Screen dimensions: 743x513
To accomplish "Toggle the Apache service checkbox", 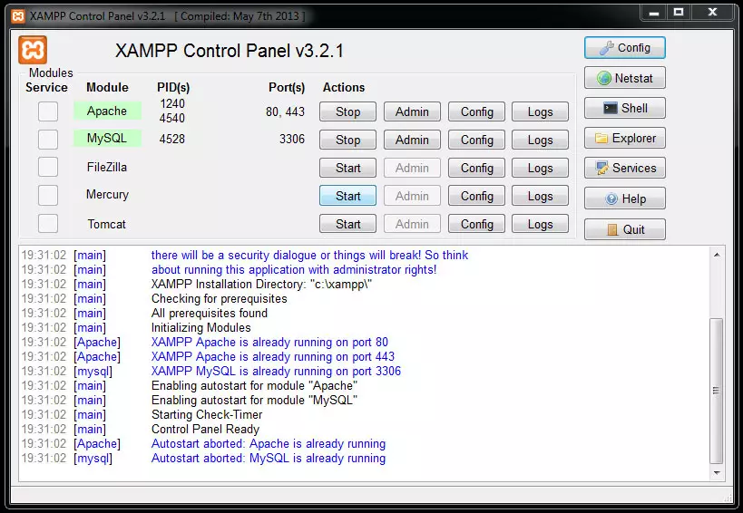I will (48, 111).
